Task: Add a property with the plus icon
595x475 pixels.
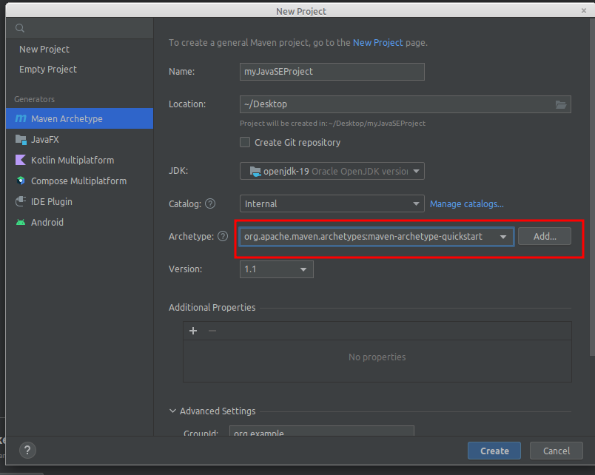Action: (x=193, y=331)
